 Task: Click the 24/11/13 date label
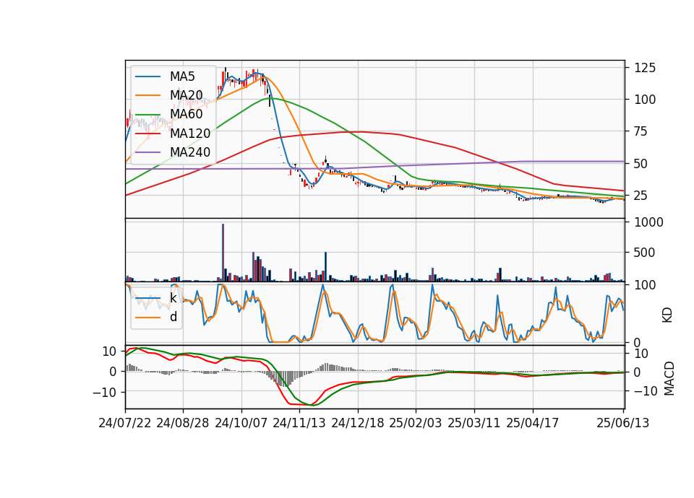[299, 423]
